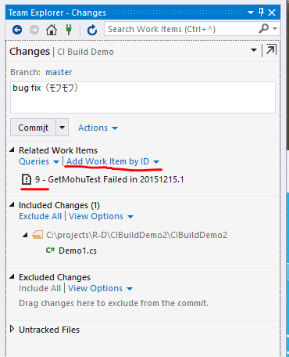Screen dimensions: 289x357
Task: Open Manage Connections plug icon
Action: [69, 30]
